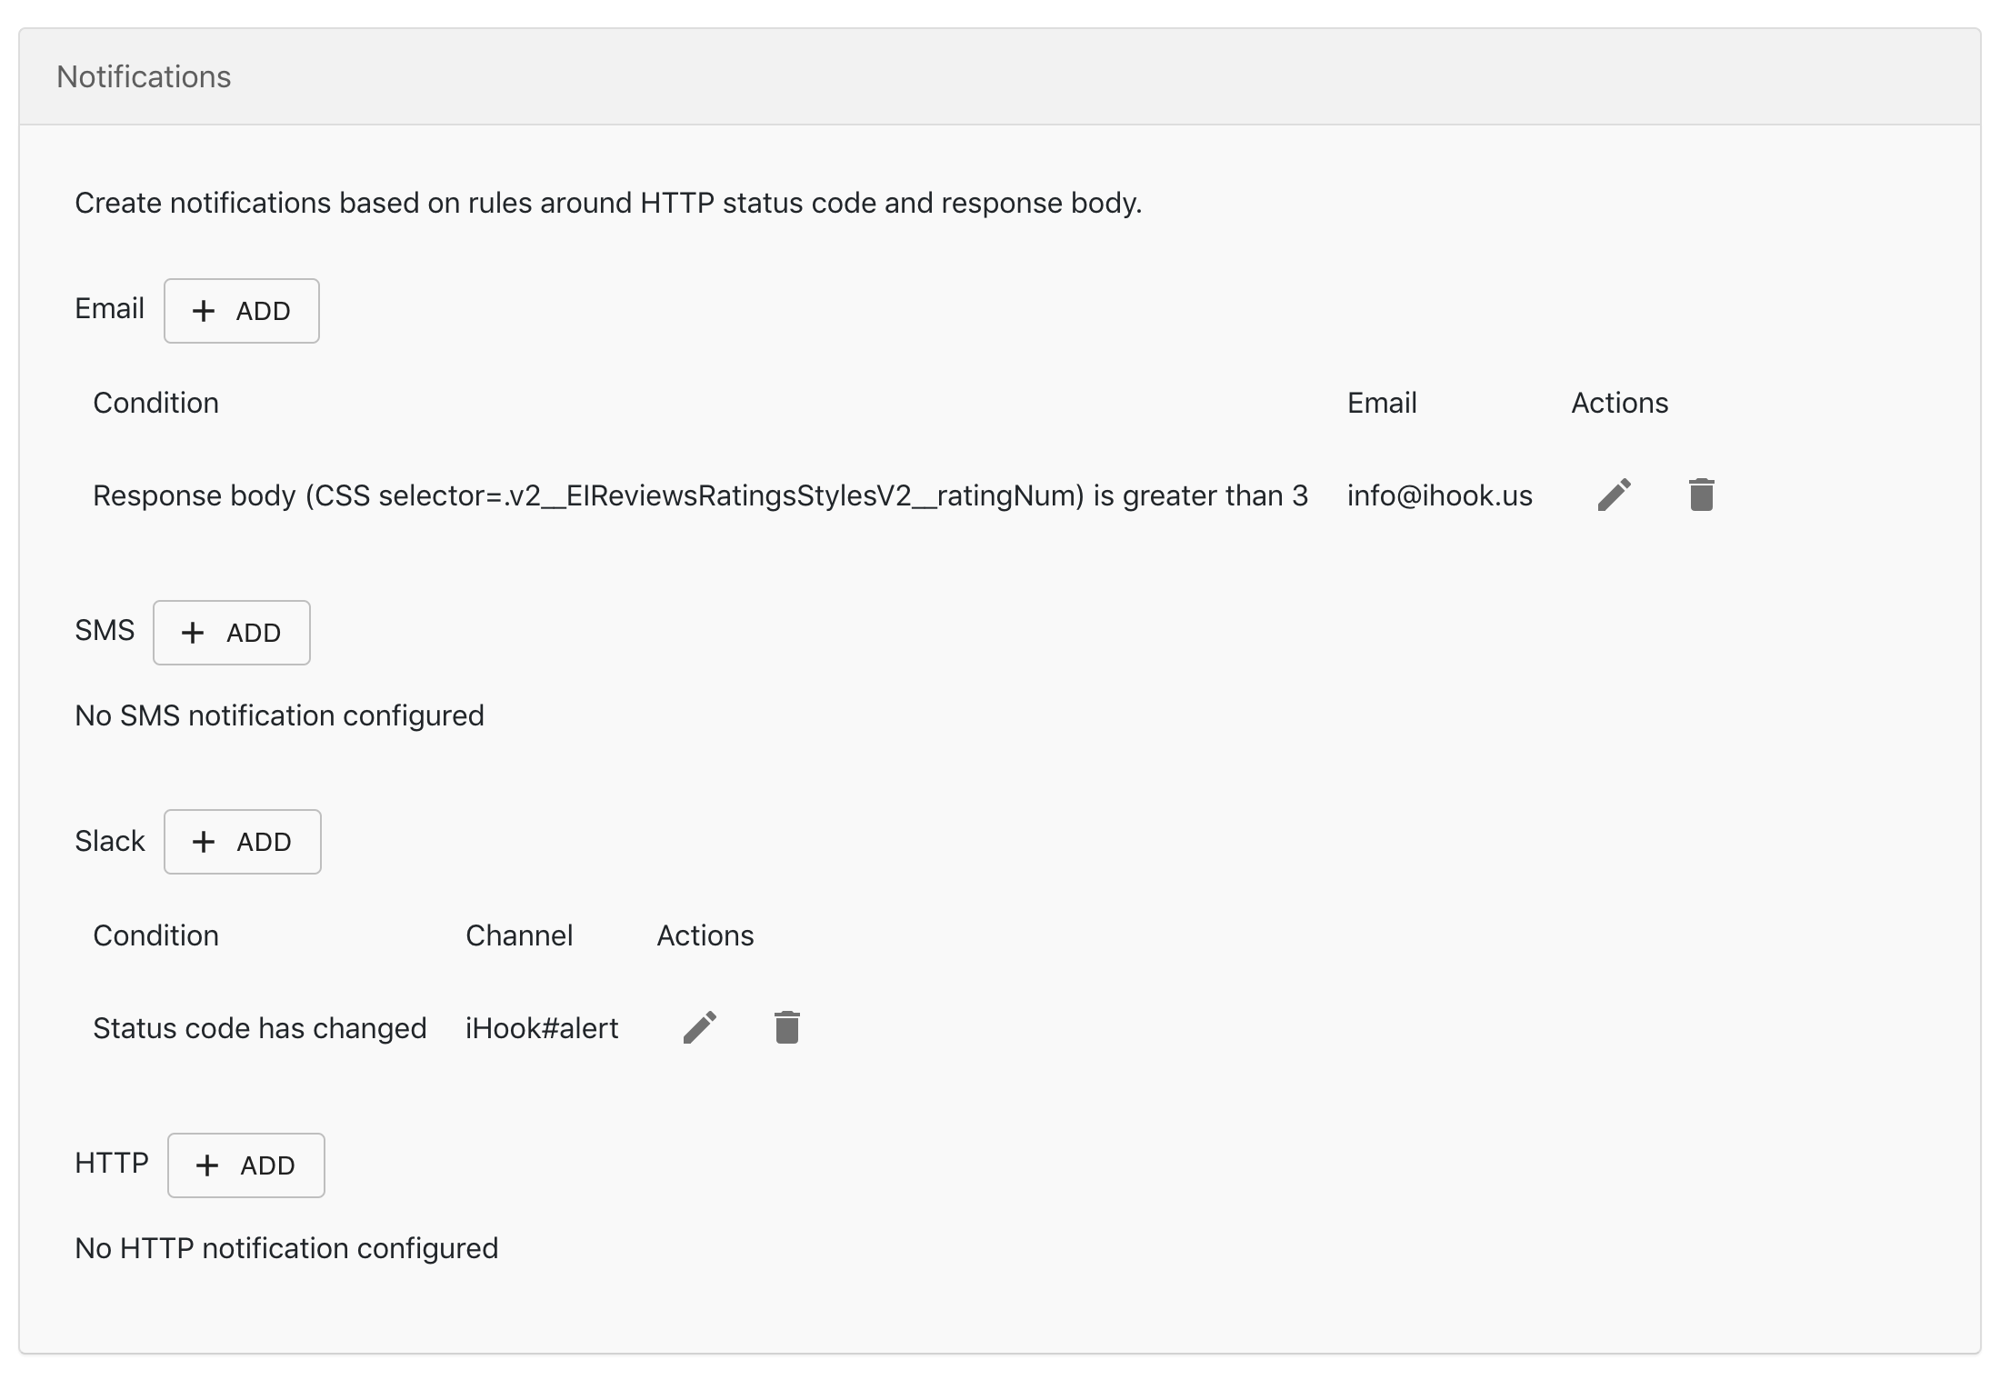Add a new SMS notification
This screenshot has width=2000, height=1380.
232,633
